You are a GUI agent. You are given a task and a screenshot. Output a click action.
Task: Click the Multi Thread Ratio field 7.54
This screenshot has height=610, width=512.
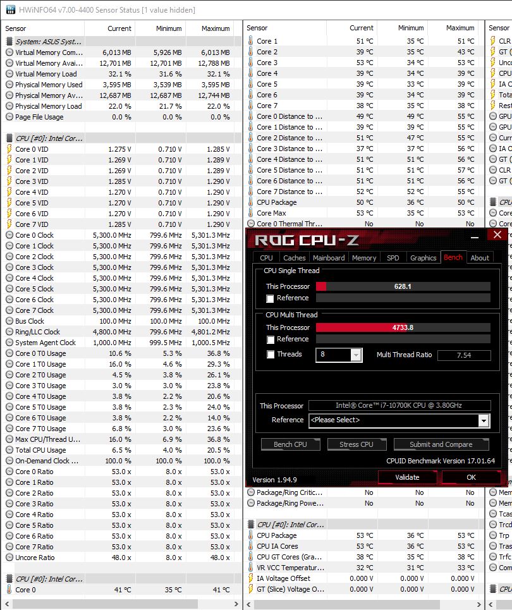[x=464, y=355]
